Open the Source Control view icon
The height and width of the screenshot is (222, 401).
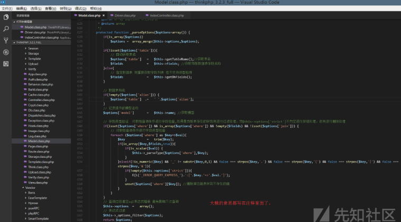[x=6, y=40]
